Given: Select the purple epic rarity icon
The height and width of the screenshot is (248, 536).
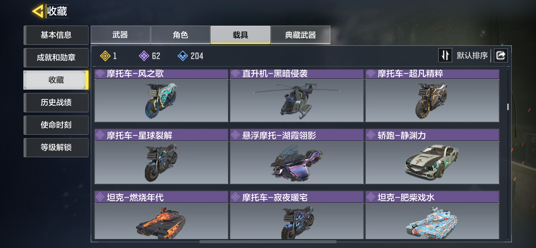Looking at the screenshot, I should coord(144,56).
